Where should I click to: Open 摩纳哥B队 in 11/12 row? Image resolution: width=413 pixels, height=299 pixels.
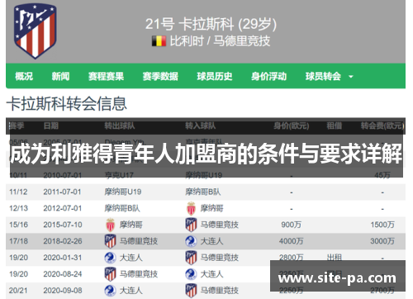click(x=203, y=192)
